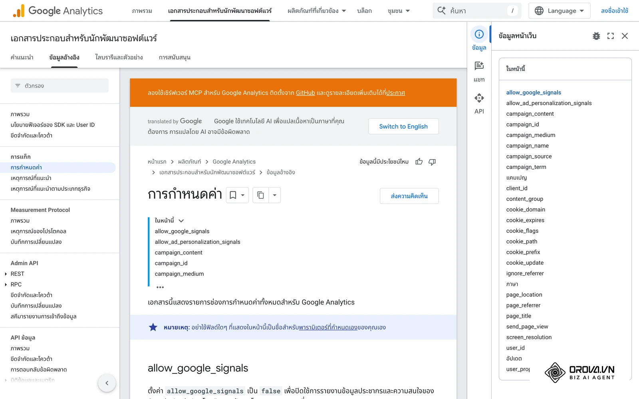Click the Google Analytics logo
Screen dimensions: 639x399
click(x=58, y=11)
